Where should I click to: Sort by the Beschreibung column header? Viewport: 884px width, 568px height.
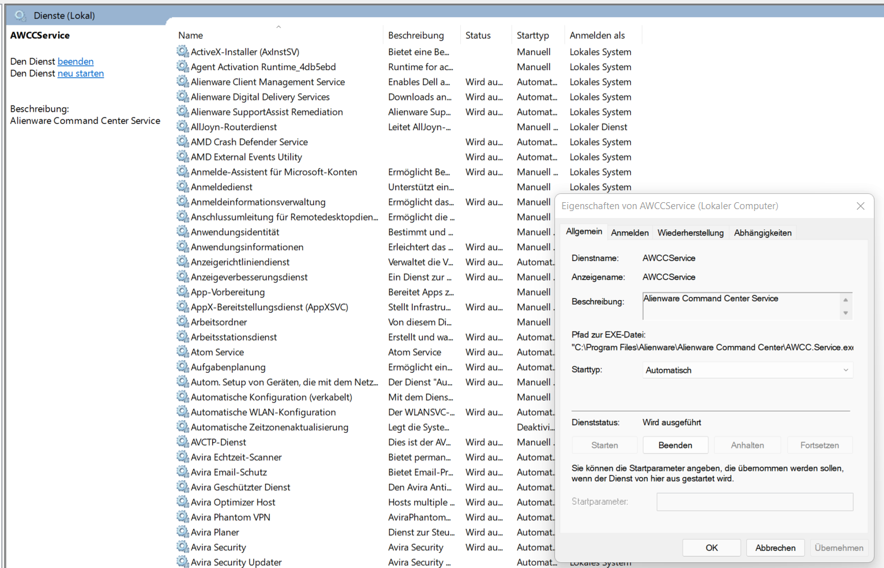[x=422, y=35]
